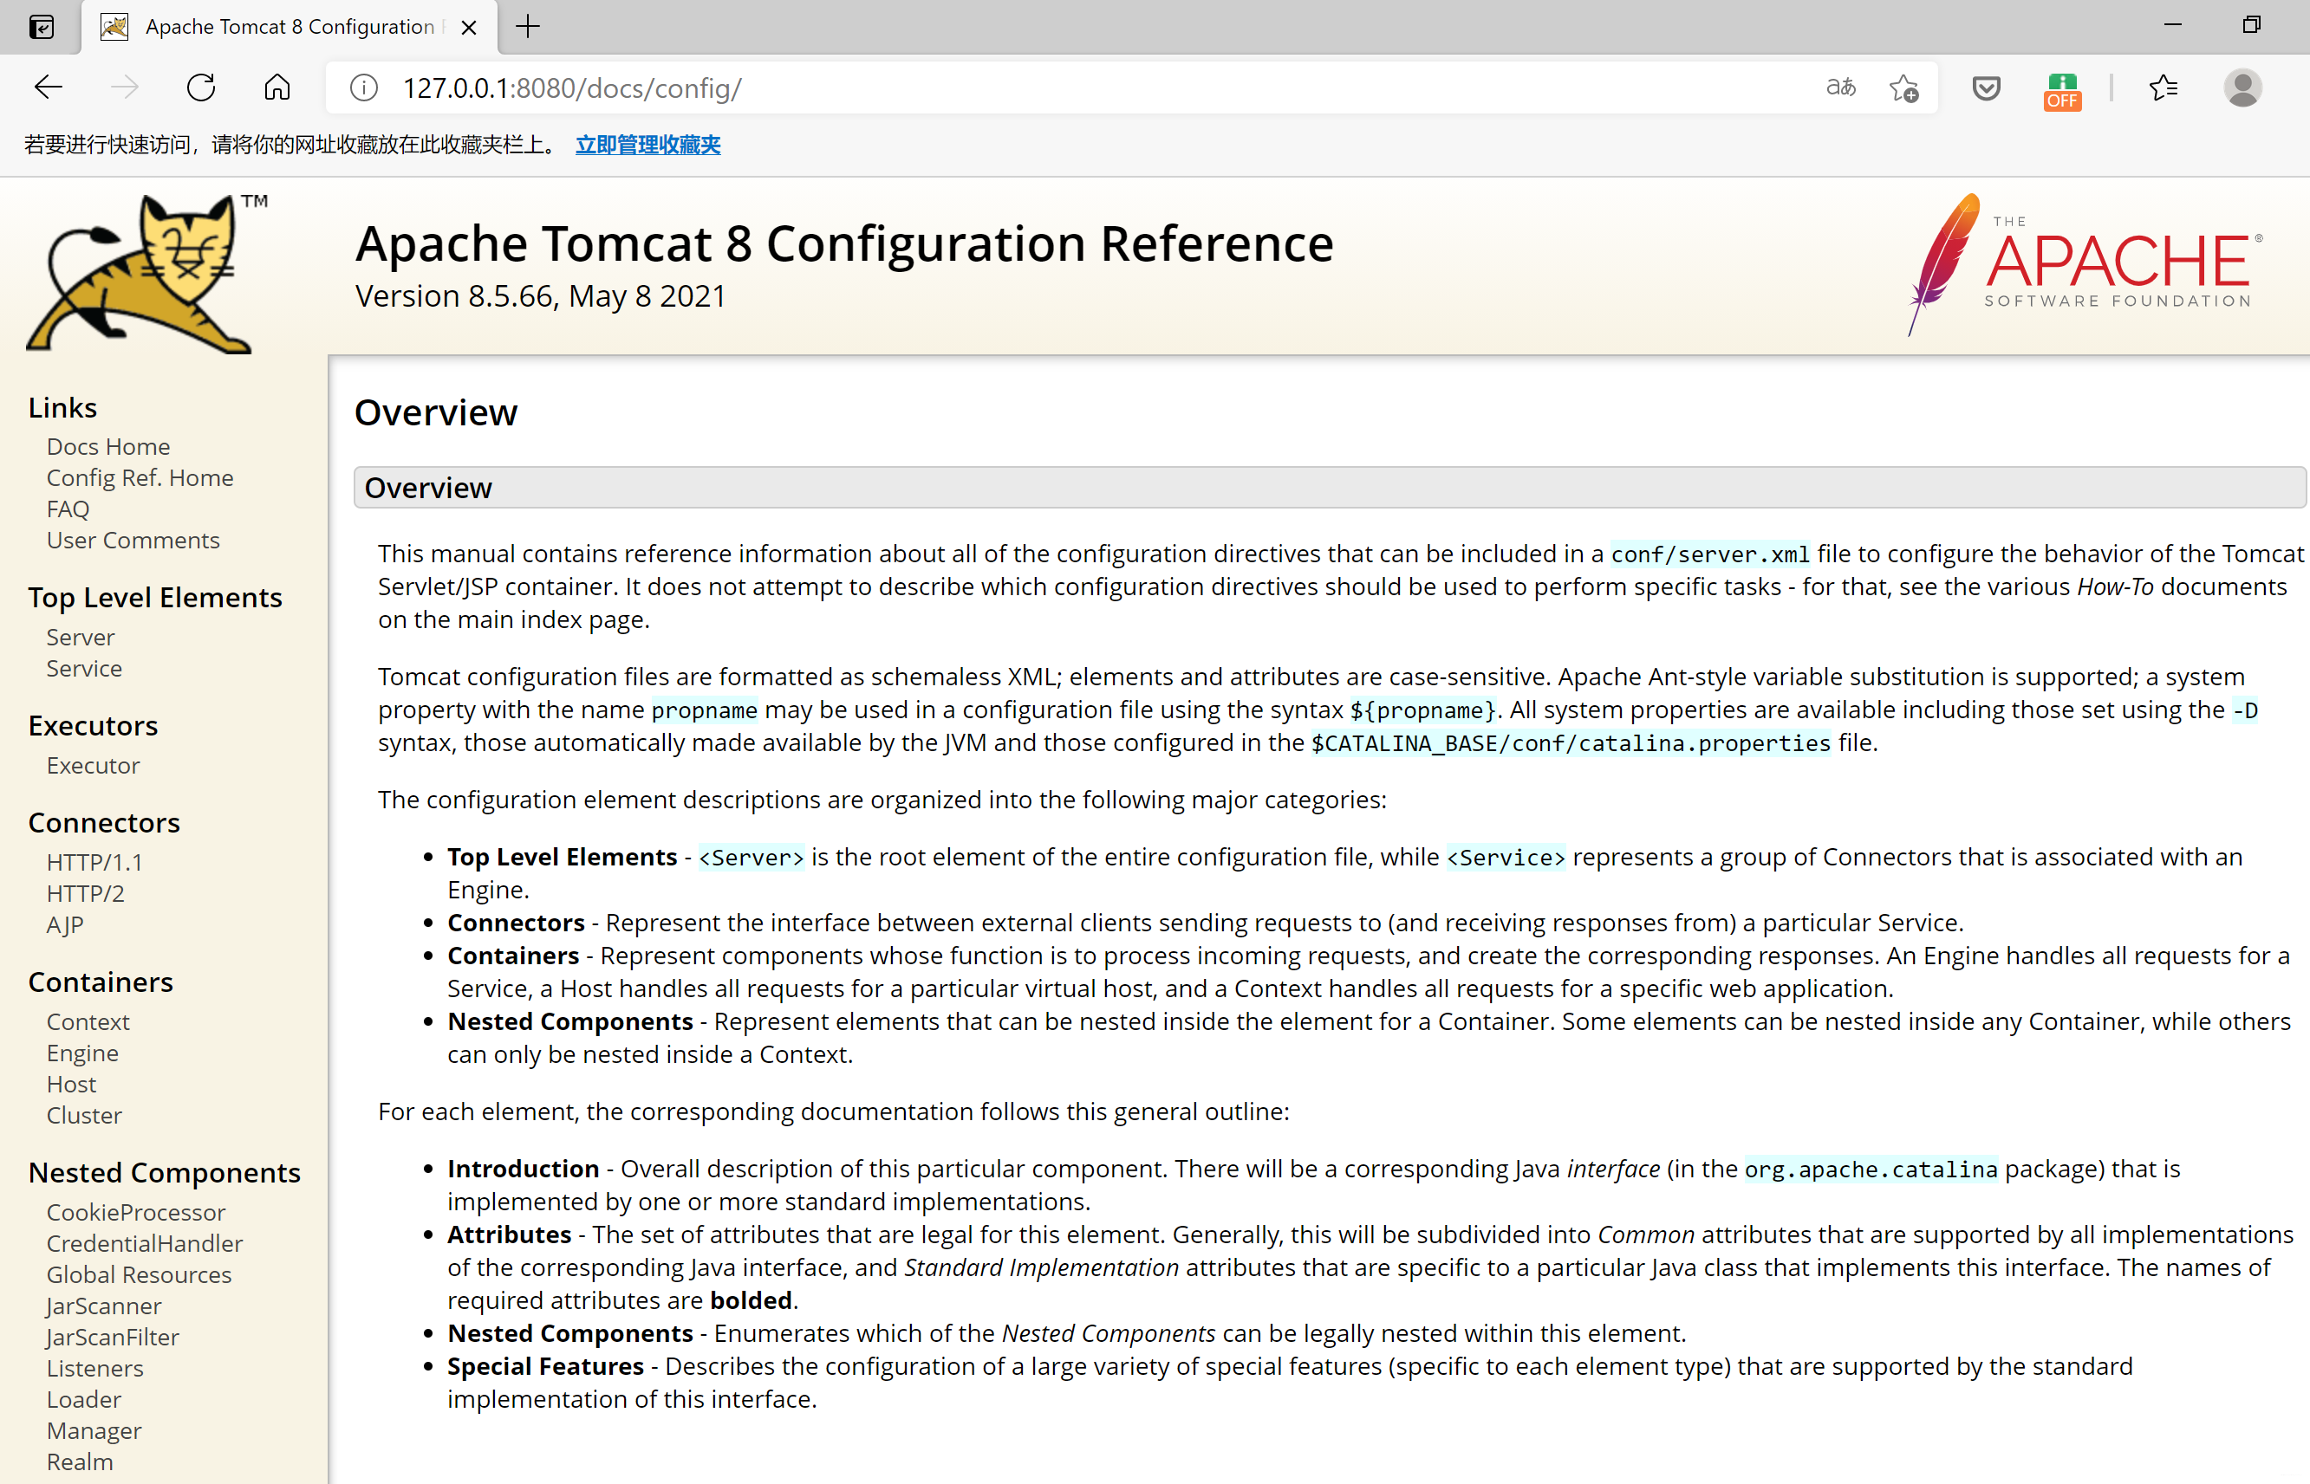
Task: Open the Docs Home link
Action: pos(108,446)
